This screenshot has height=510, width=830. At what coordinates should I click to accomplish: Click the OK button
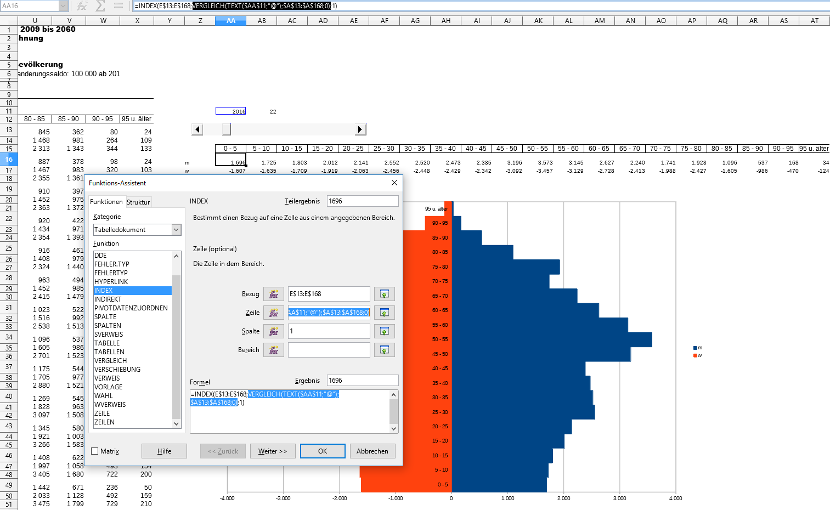click(323, 451)
